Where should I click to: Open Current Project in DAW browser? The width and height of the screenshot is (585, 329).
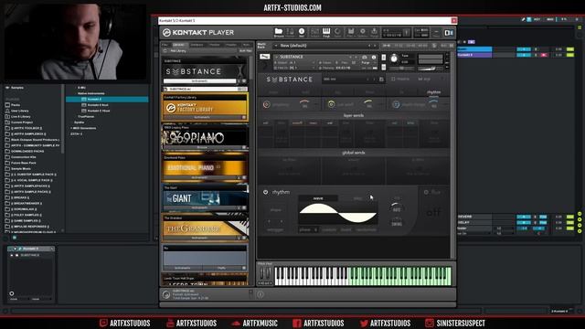[22, 122]
